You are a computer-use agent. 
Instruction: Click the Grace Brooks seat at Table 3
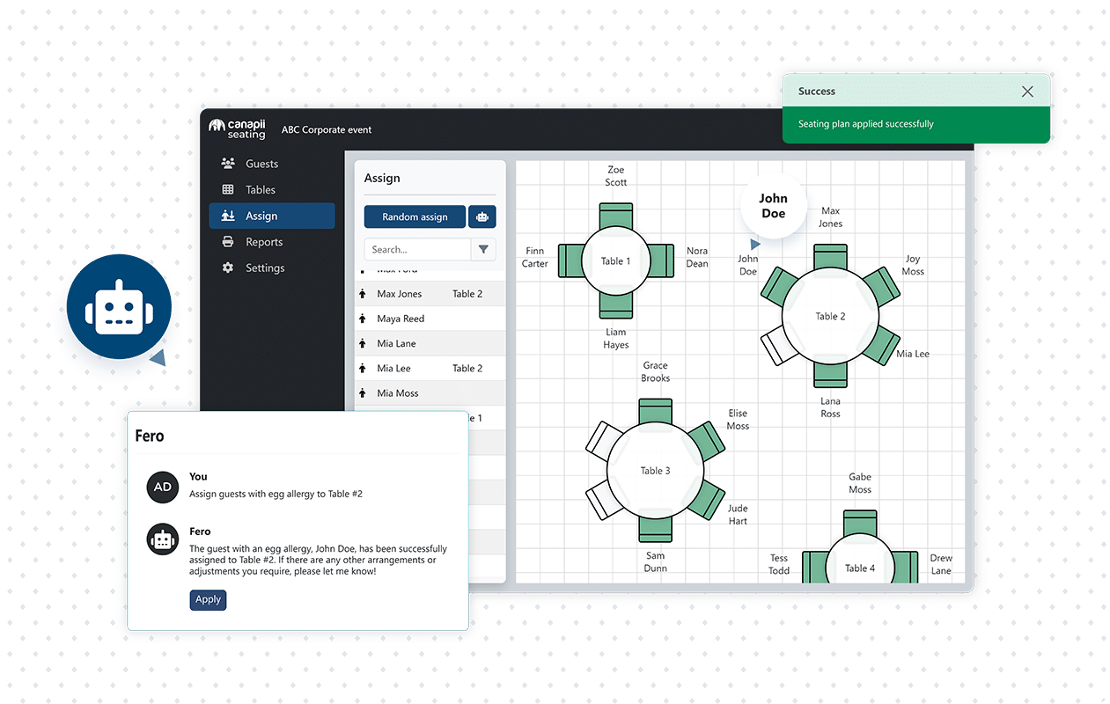(655, 412)
